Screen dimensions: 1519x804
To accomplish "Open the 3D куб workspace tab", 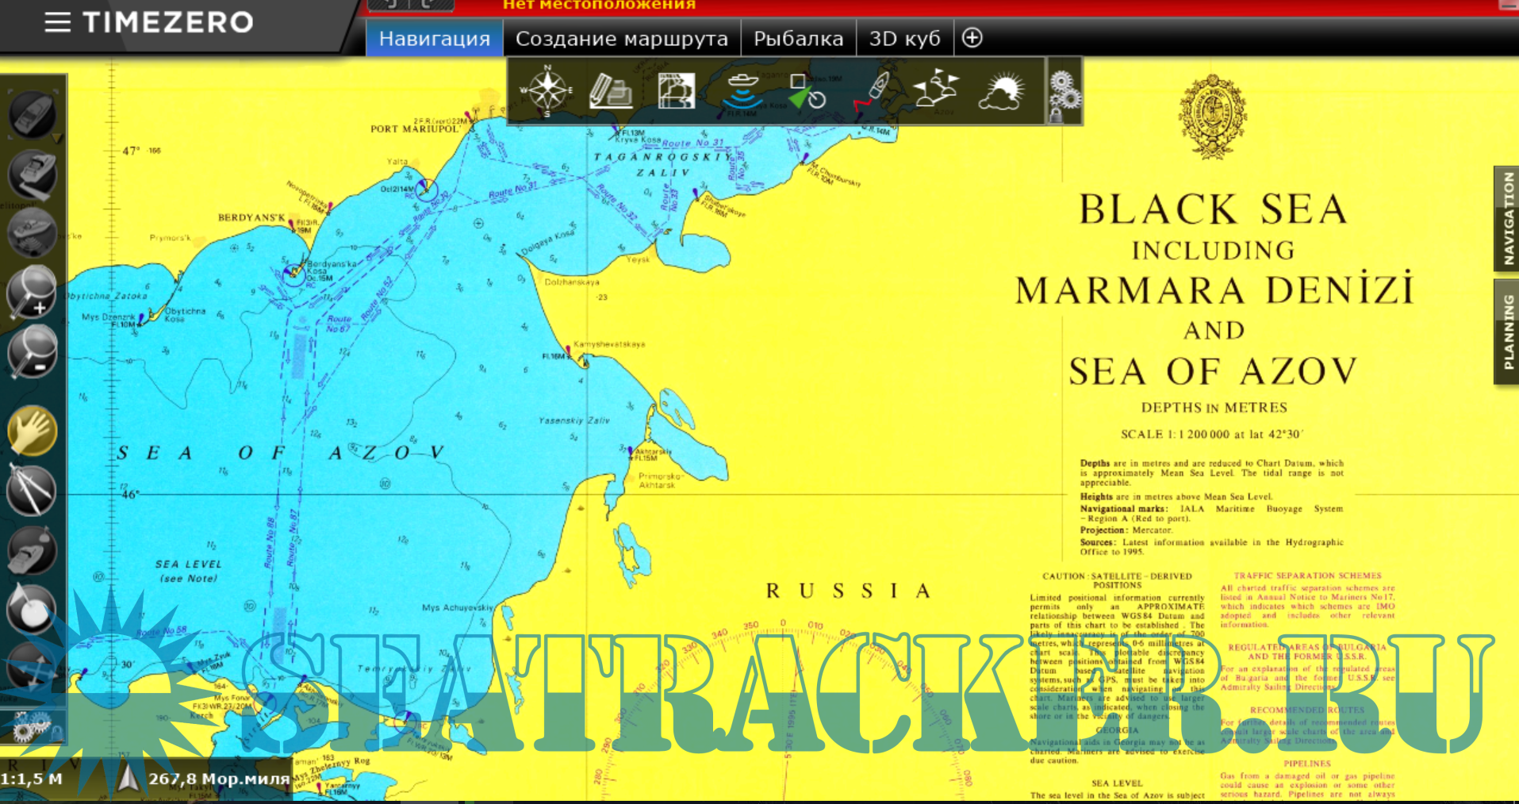I will point(904,38).
